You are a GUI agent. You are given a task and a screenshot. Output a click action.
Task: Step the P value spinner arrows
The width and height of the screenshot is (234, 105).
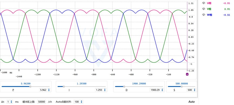pos(49,90)
